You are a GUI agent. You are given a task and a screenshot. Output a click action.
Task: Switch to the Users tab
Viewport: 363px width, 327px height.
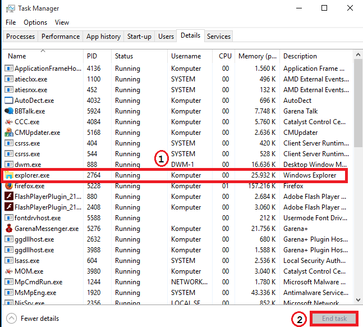click(x=166, y=37)
